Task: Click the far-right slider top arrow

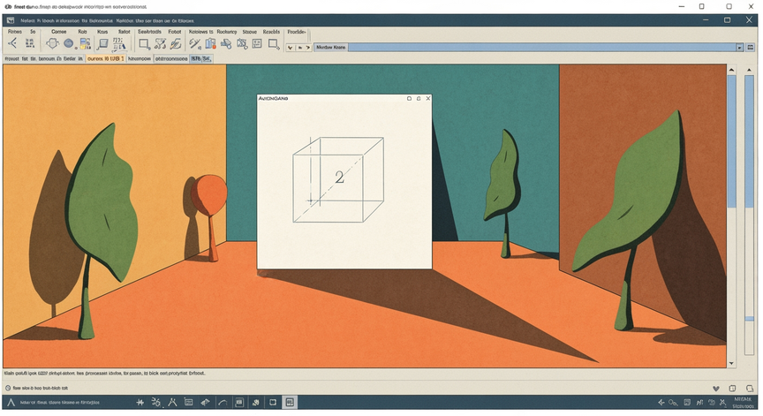Action: click(750, 70)
